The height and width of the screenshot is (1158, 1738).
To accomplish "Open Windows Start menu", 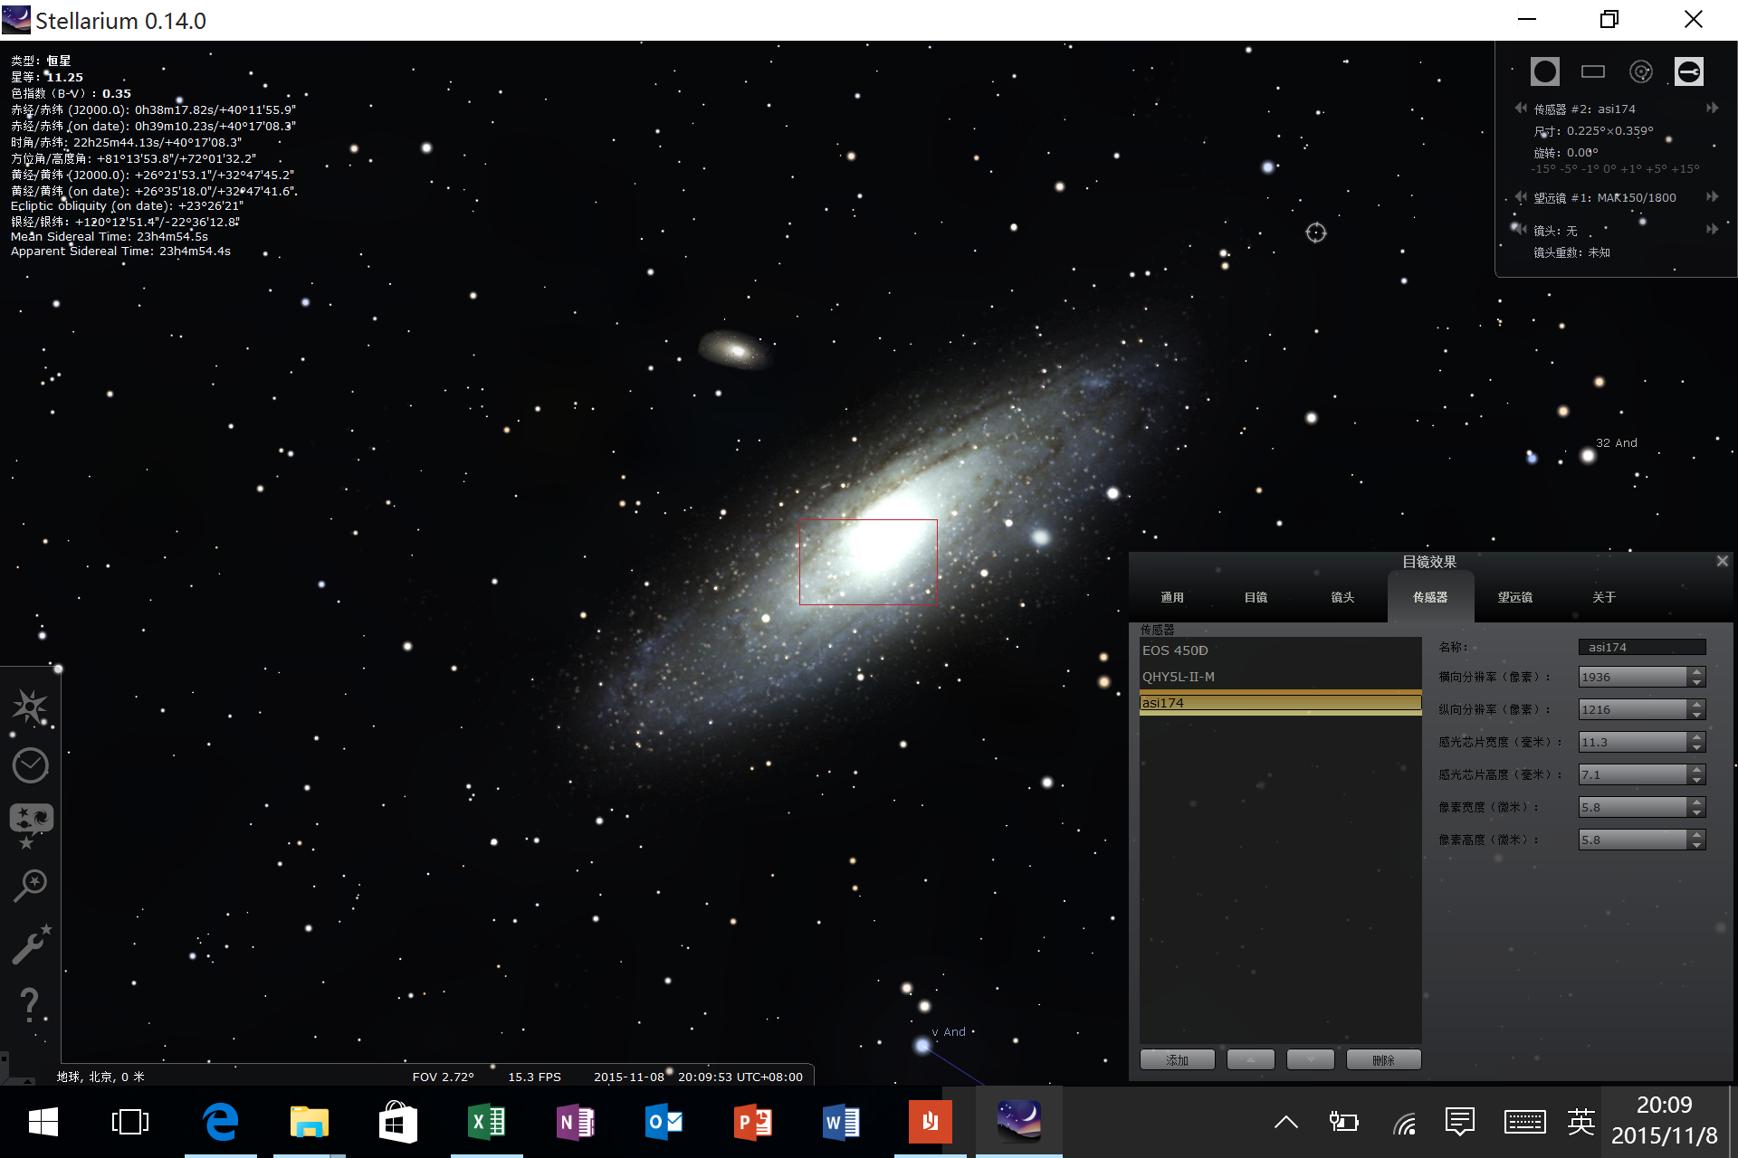I will tap(43, 1122).
